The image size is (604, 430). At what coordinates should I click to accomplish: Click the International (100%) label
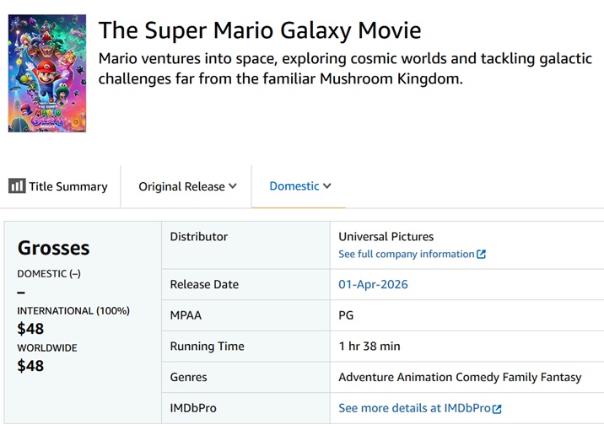tap(73, 310)
